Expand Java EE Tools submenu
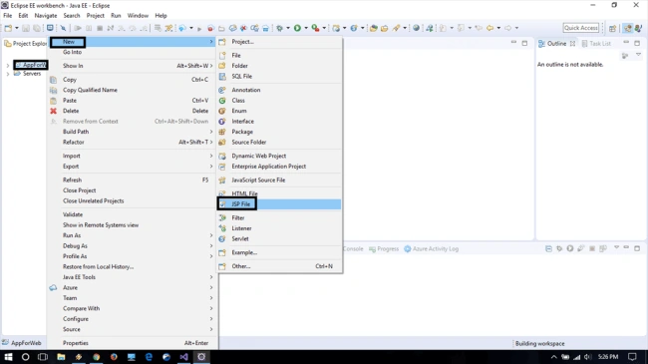 click(x=133, y=277)
